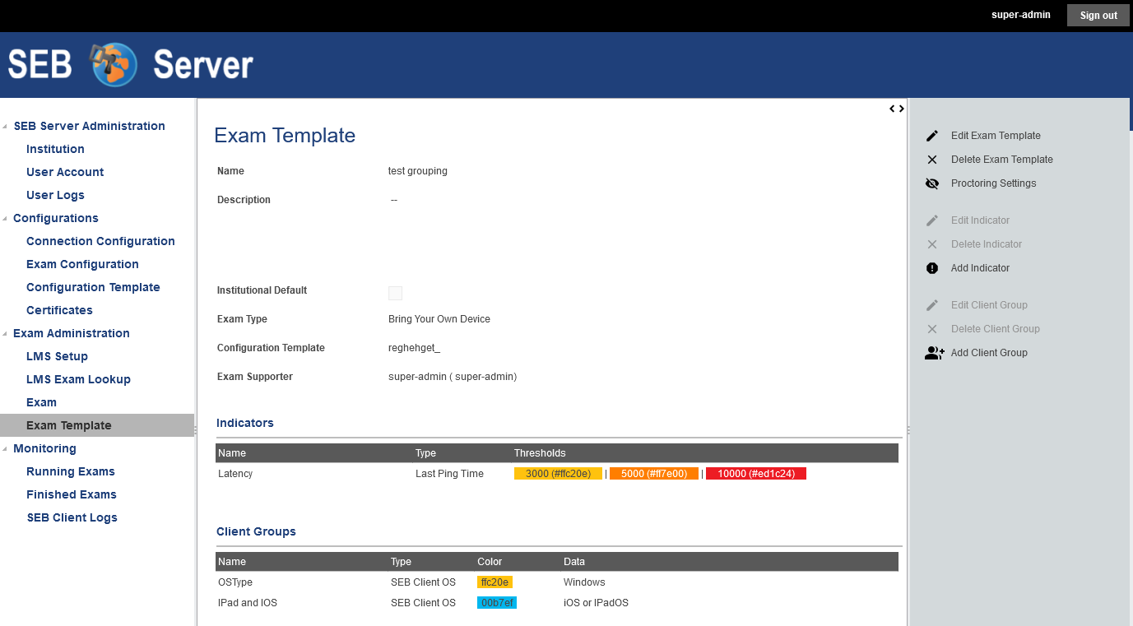Open the super-admin account link
Screen dimensions: 1133x626
coord(1020,15)
